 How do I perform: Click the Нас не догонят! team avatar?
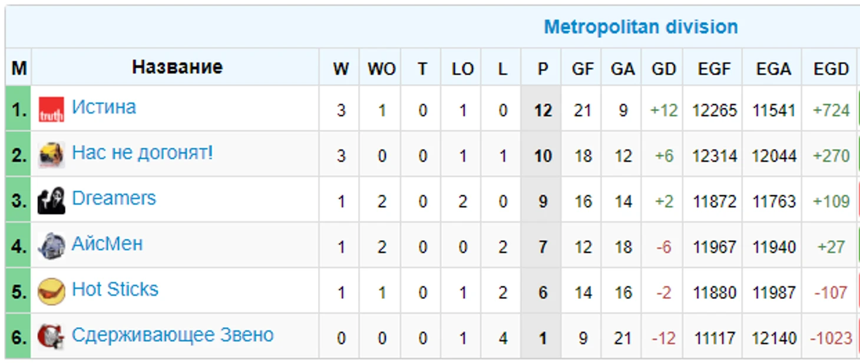[51, 155]
